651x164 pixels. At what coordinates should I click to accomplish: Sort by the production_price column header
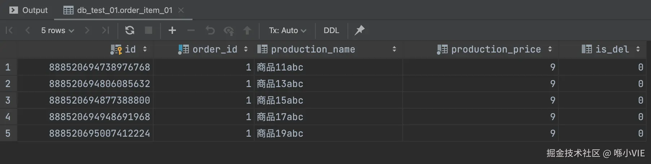(496, 49)
